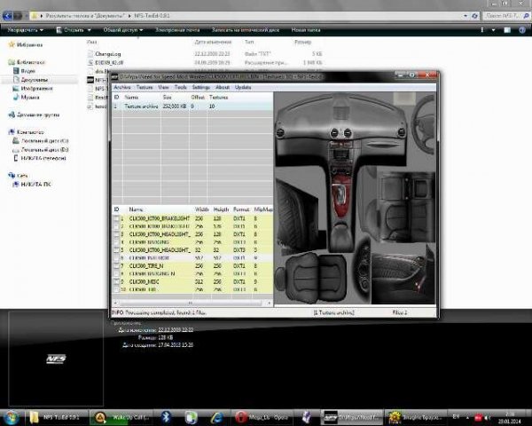Image resolution: width=532 pixels, height=426 pixels.
Task: Check the CLK500_TIRE_N texture checkbox
Action: tap(116, 266)
